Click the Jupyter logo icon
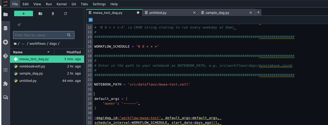The height and width of the screenshot is (125, 328). (x=5, y=4)
